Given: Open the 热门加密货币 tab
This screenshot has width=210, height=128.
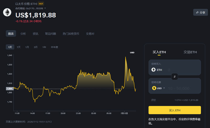Looking at the screenshot, I should pyautogui.click(x=71, y=34).
